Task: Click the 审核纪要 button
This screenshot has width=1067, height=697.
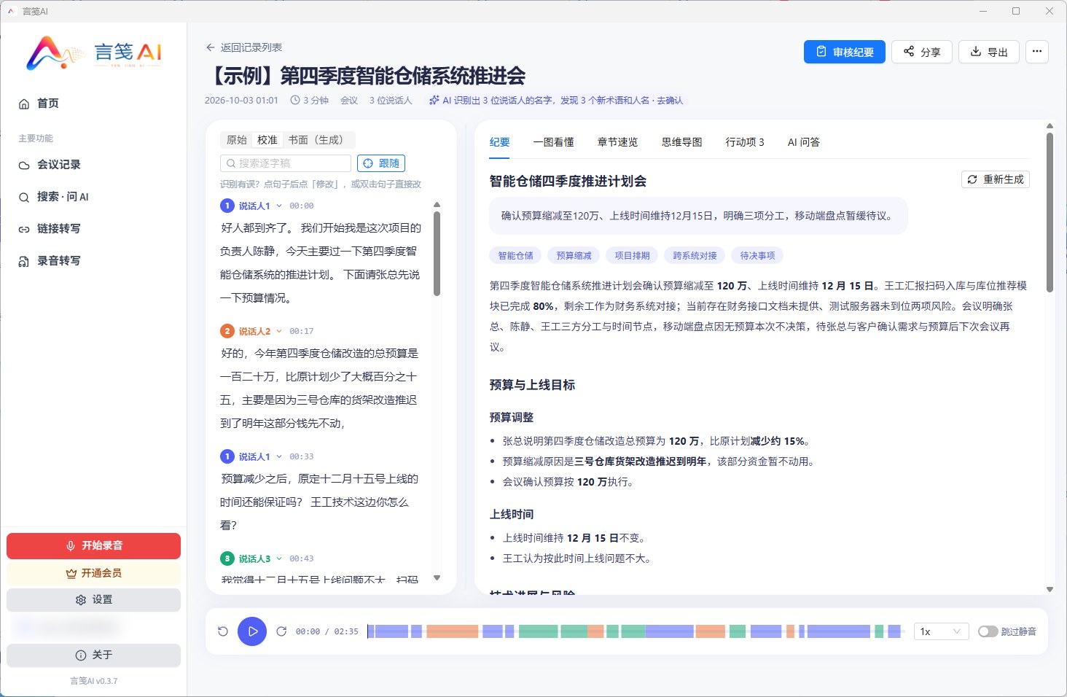Action: (x=845, y=52)
